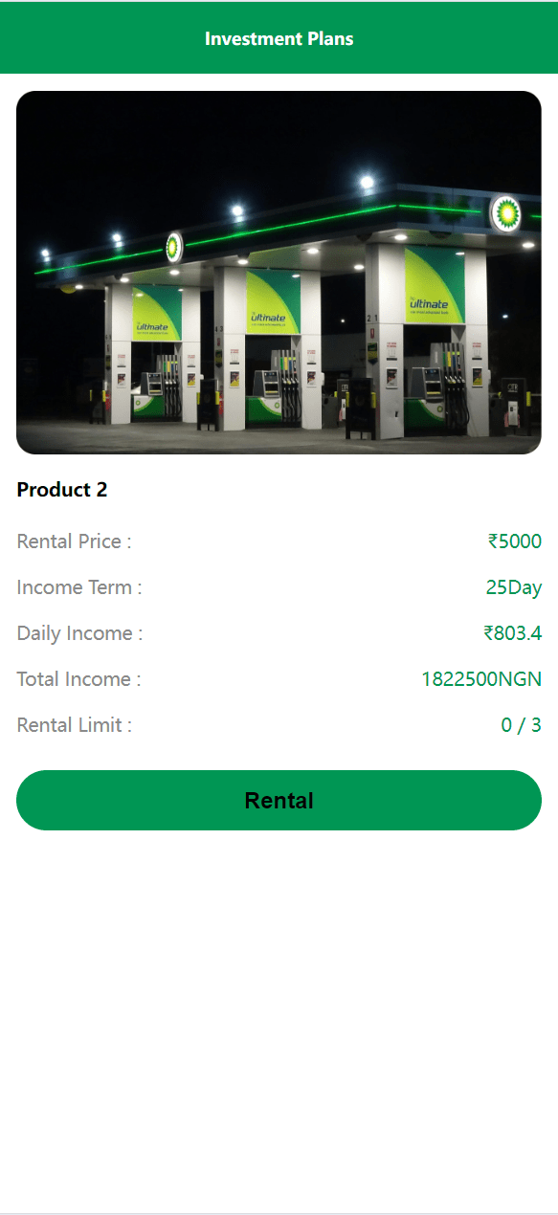Select the Income Term label
Viewport: 558px width, 1215px height.
tap(79, 587)
